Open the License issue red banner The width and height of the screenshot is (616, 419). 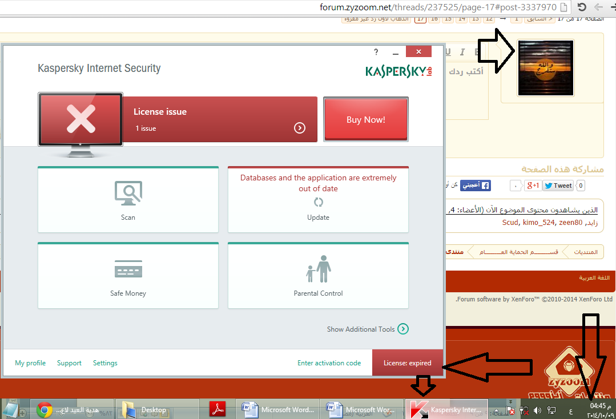(220, 119)
